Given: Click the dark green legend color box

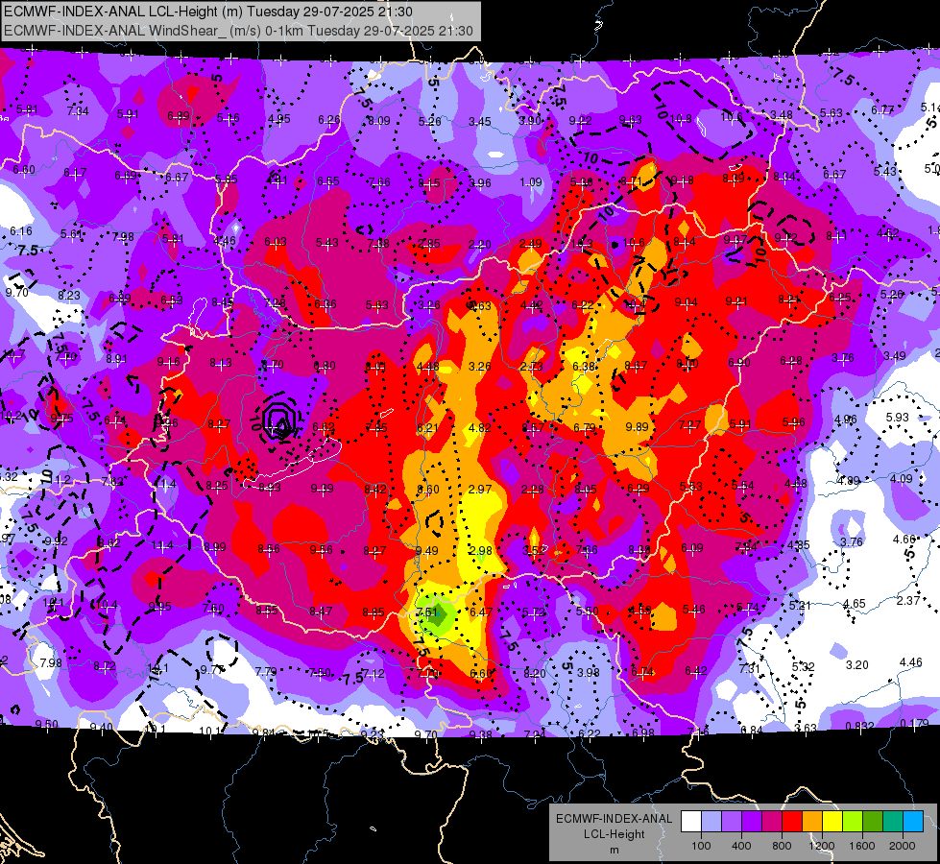Looking at the screenshot, I should tap(873, 822).
